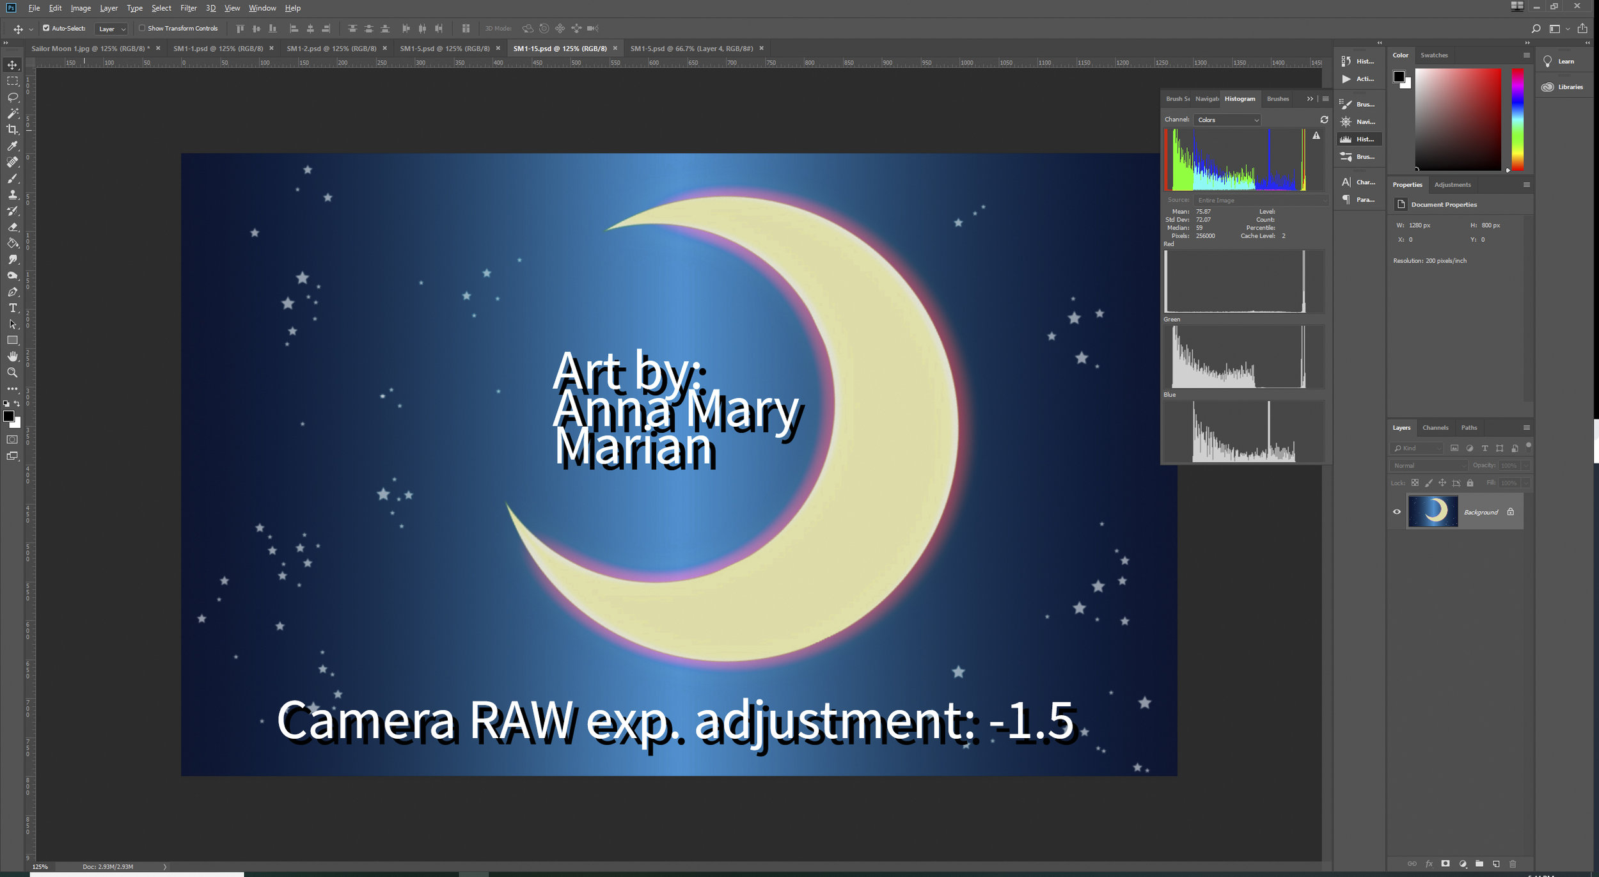Viewport: 1599px width, 877px height.
Task: Open the layer blend mode Normal dropdown
Action: click(x=1429, y=466)
